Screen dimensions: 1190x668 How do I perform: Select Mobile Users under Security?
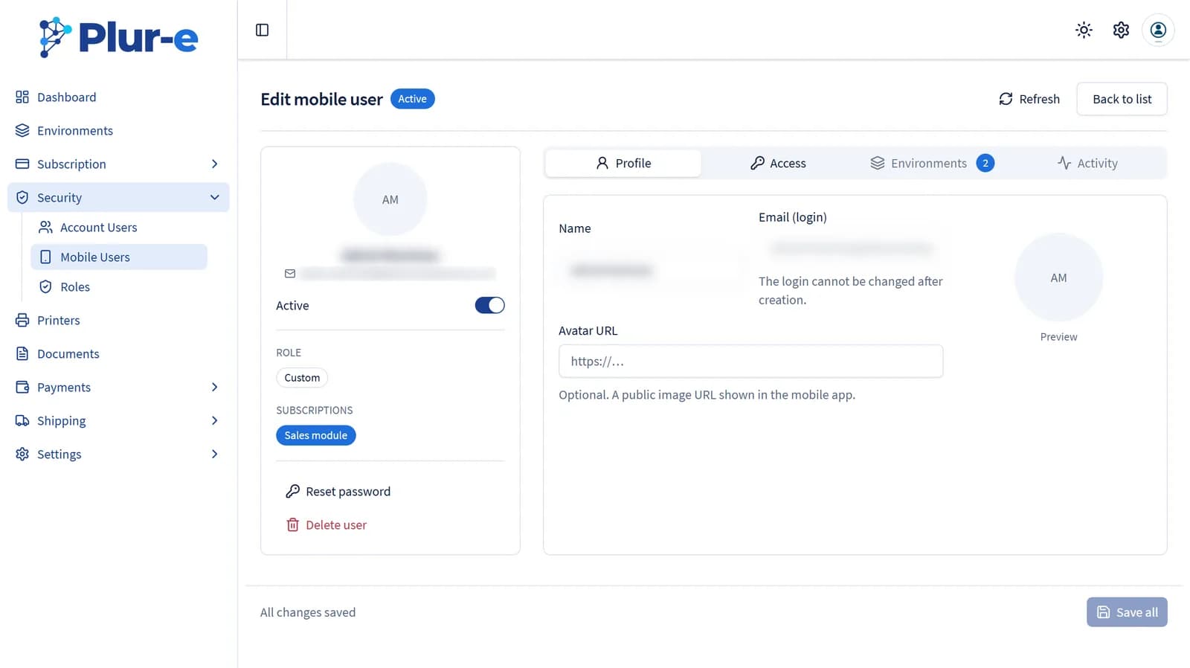[x=119, y=257]
